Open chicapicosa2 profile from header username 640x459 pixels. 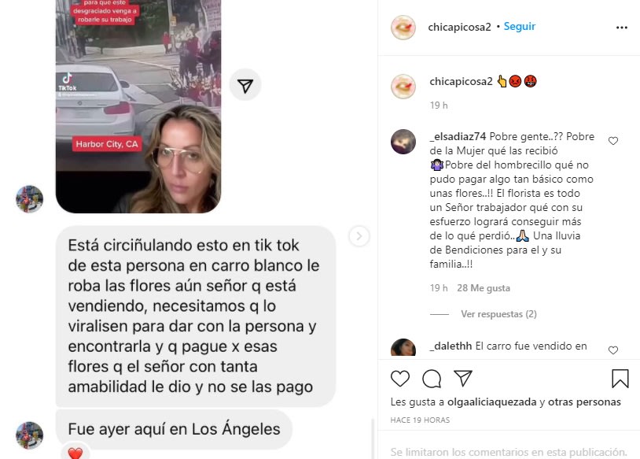459,27
